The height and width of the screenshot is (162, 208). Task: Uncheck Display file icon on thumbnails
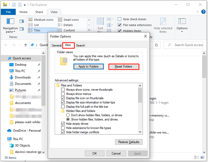point(63,98)
